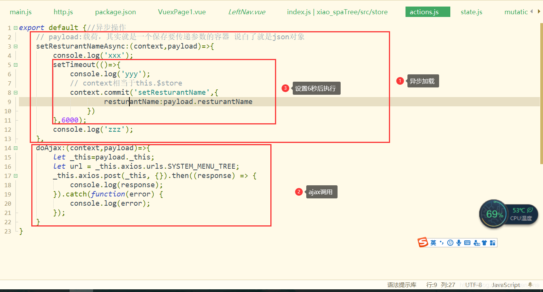Click console.log(response) line

click(x=117, y=185)
